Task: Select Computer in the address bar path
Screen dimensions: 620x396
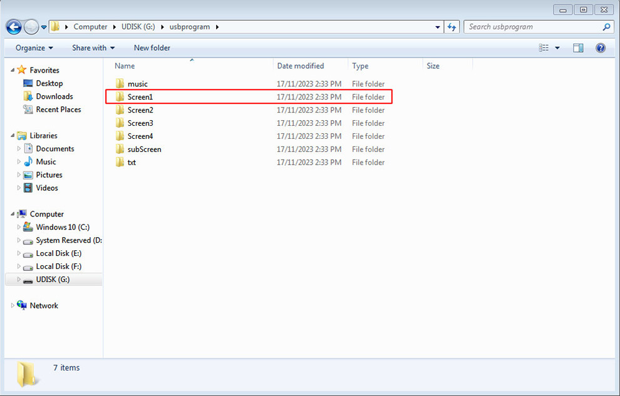Action: coord(90,27)
